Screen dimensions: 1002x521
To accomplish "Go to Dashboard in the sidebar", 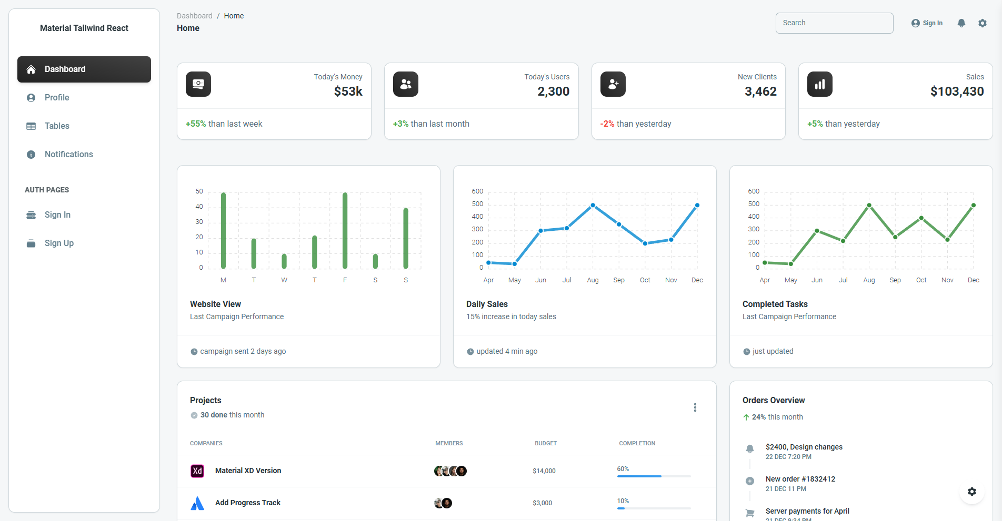I will (84, 69).
